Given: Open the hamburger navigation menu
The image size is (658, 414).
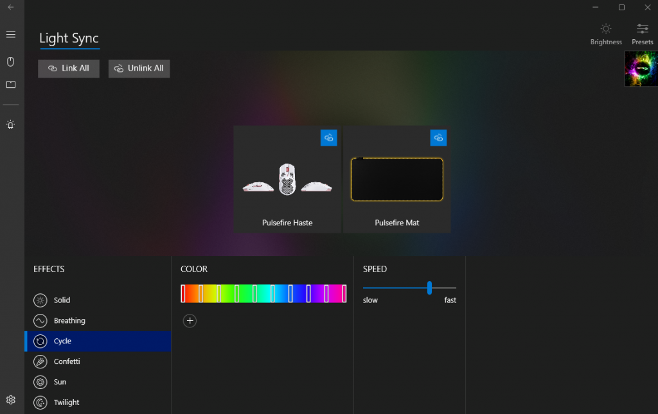Looking at the screenshot, I should (x=11, y=35).
